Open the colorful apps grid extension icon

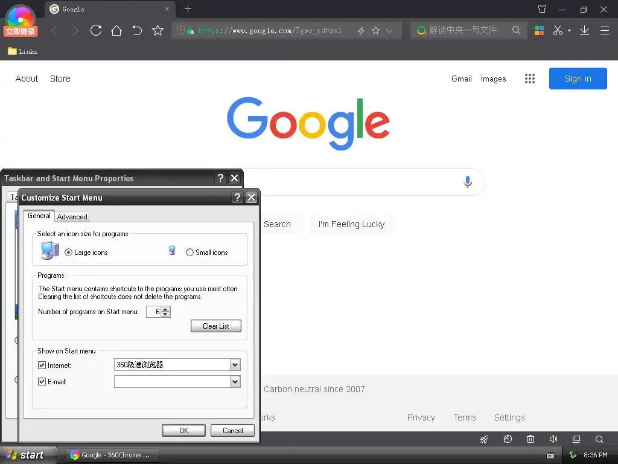(539, 30)
